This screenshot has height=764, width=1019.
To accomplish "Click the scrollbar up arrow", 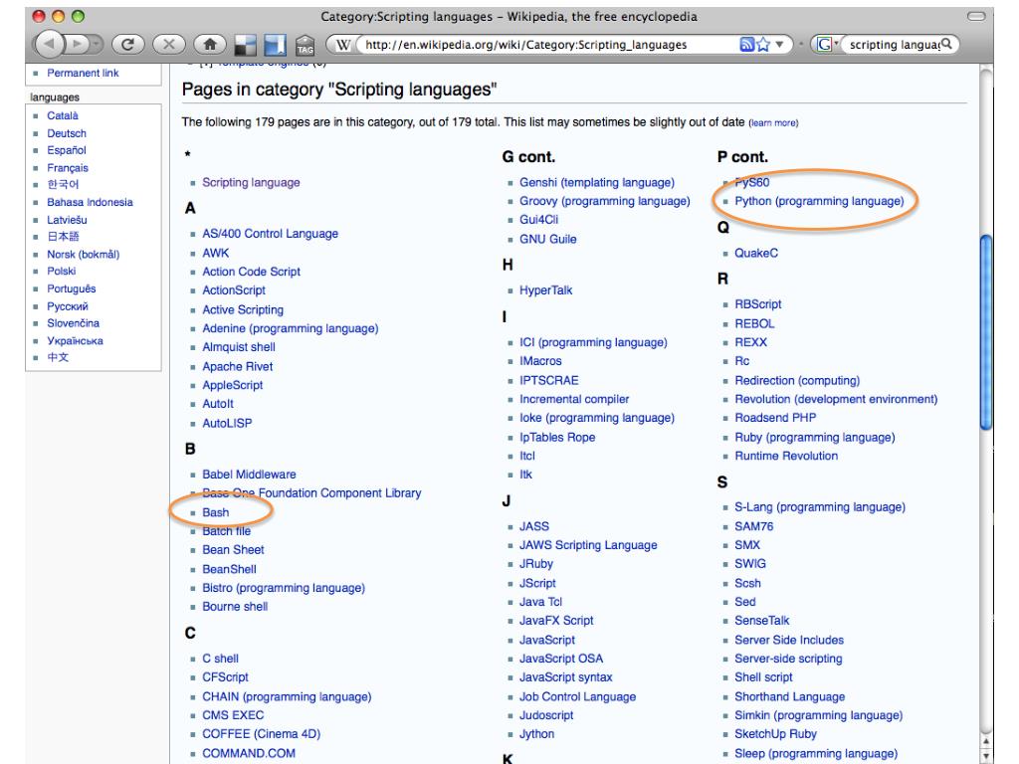I will coord(986,741).
